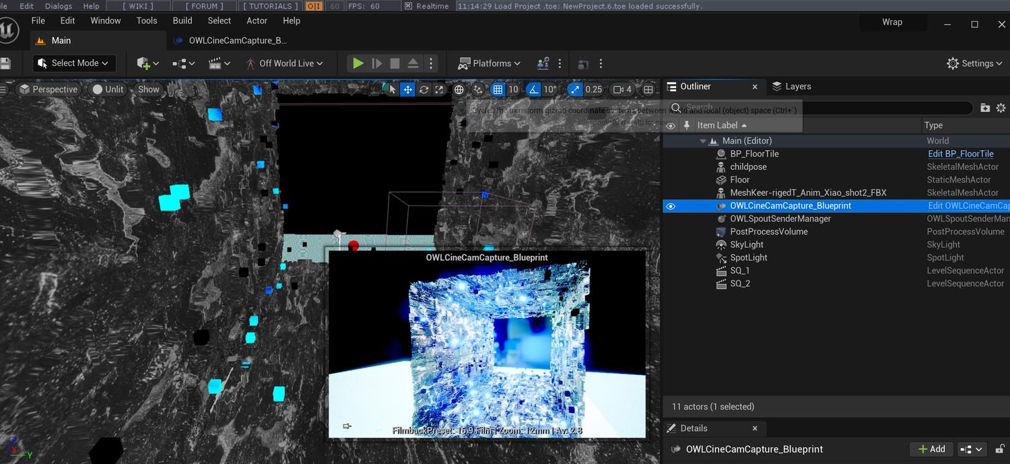Switch to the Layers tab

coord(792,86)
